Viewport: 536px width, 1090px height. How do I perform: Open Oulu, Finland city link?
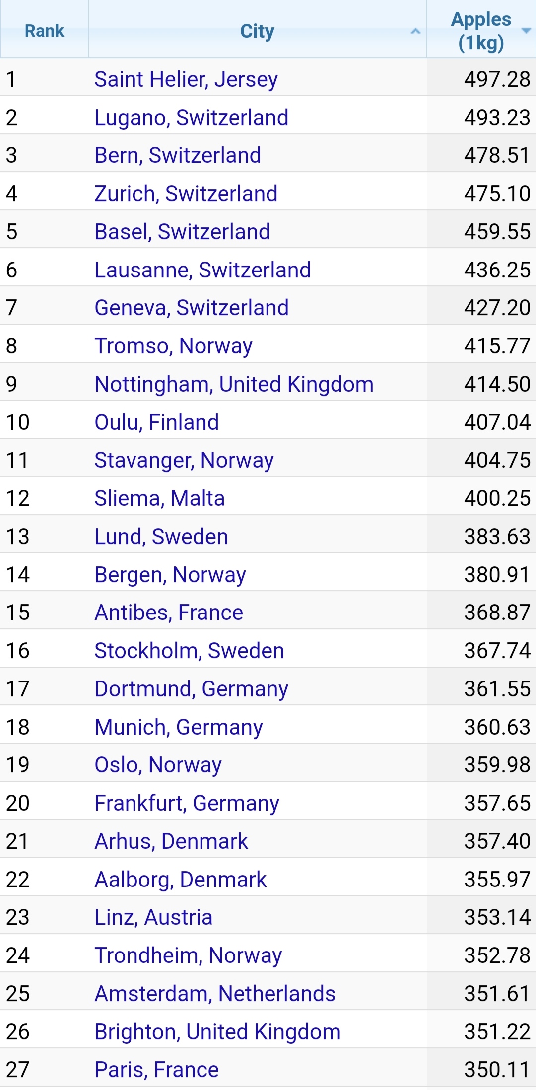point(157,422)
